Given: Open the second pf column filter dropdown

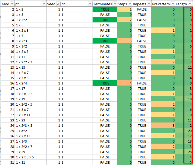Looking at the screenshot, I should (x=90, y=4).
